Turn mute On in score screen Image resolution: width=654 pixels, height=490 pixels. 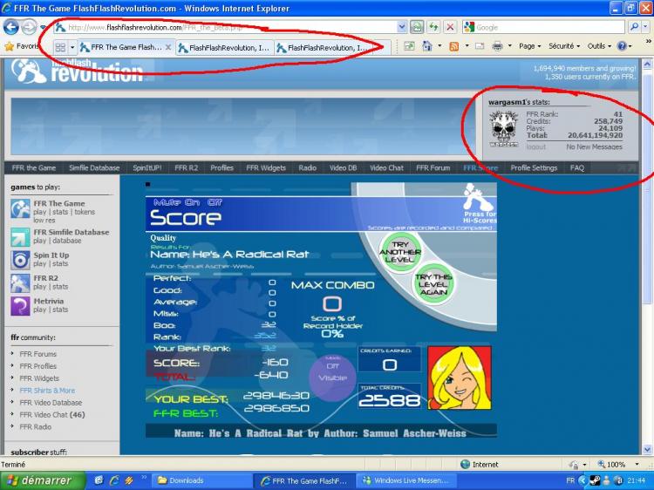point(190,201)
